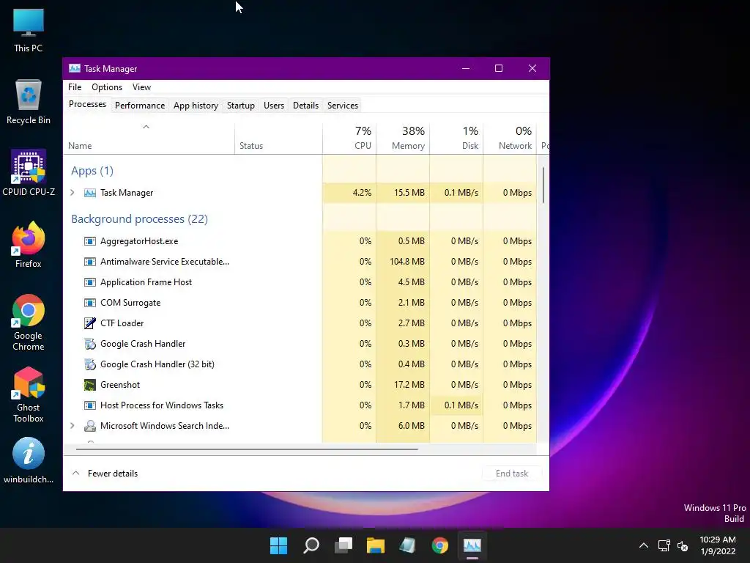Open Task View on the taskbar
This screenshot has width=750, height=563.
click(x=344, y=545)
